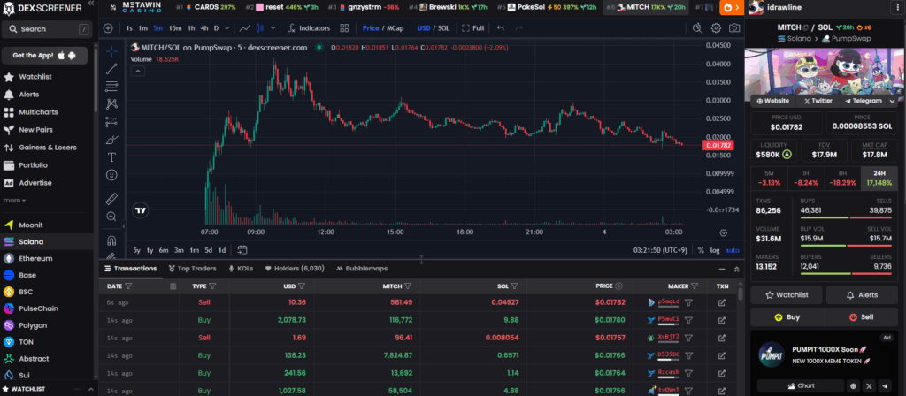Screen dimensions: 906x396
Task: Select the trend line drawing tool
Action: [111, 69]
